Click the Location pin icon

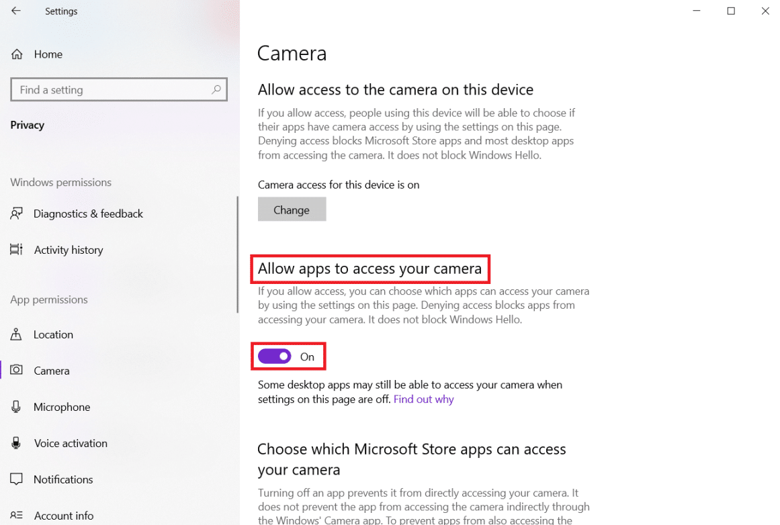(16, 334)
